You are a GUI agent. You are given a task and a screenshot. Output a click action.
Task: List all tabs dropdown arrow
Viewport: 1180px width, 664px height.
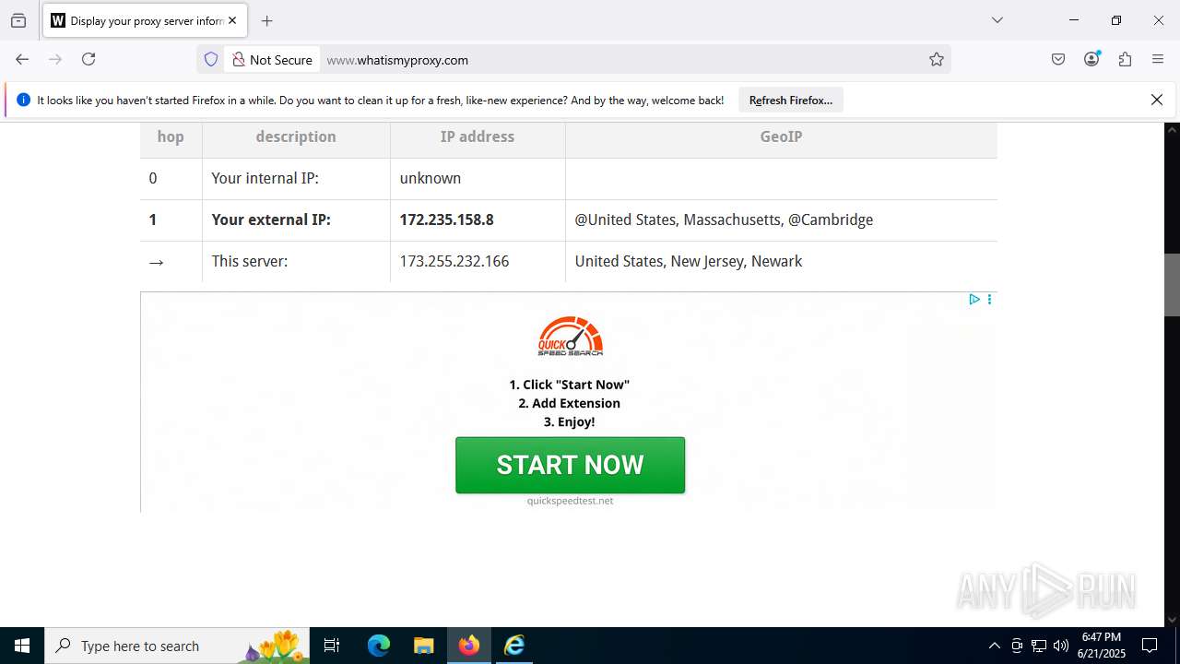(x=997, y=20)
